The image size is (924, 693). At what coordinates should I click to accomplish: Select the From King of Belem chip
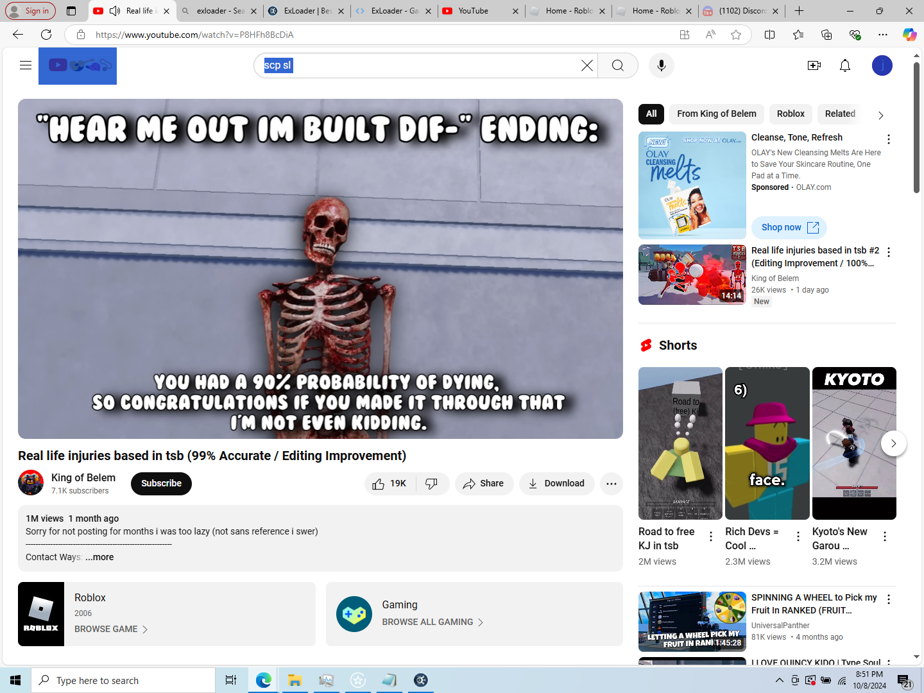(x=717, y=114)
